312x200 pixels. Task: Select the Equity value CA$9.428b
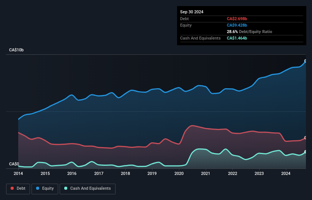[x=237, y=25]
